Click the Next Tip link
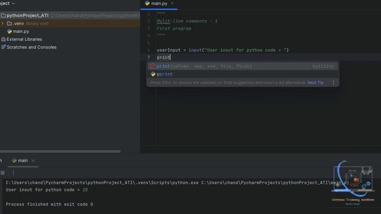Viewport: 381px width, 214px height. tap(316, 83)
